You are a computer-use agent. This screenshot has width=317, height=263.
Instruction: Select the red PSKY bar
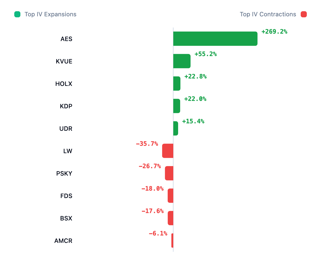(169, 173)
